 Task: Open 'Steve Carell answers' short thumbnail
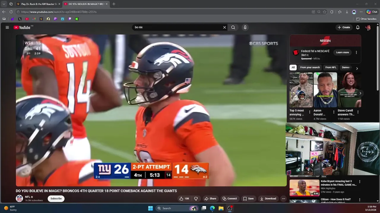pos(349,90)
